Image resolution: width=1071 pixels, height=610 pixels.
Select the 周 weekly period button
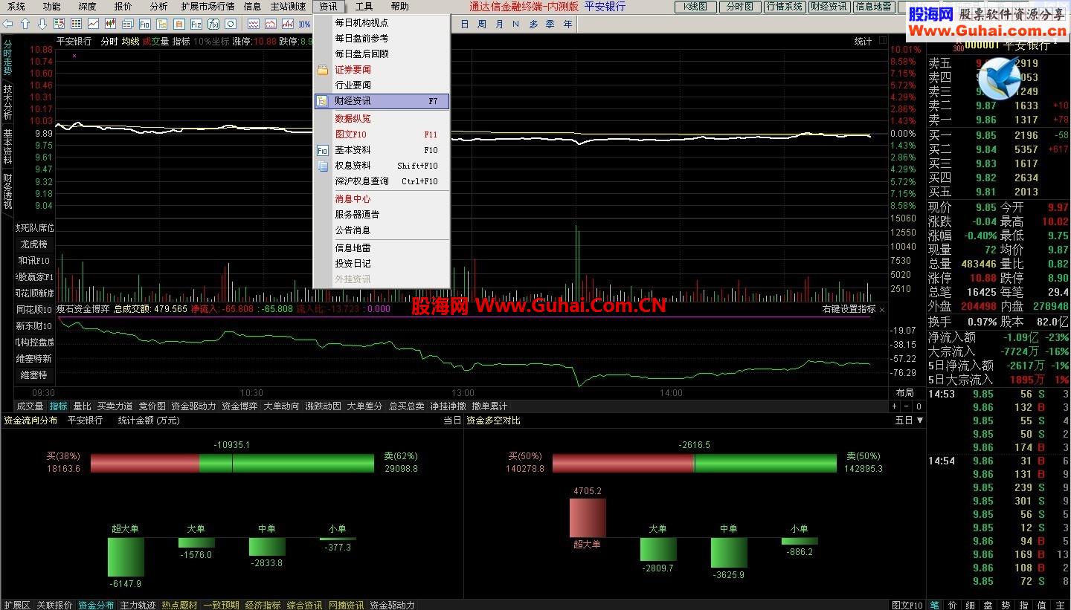[x=482, y=25]
